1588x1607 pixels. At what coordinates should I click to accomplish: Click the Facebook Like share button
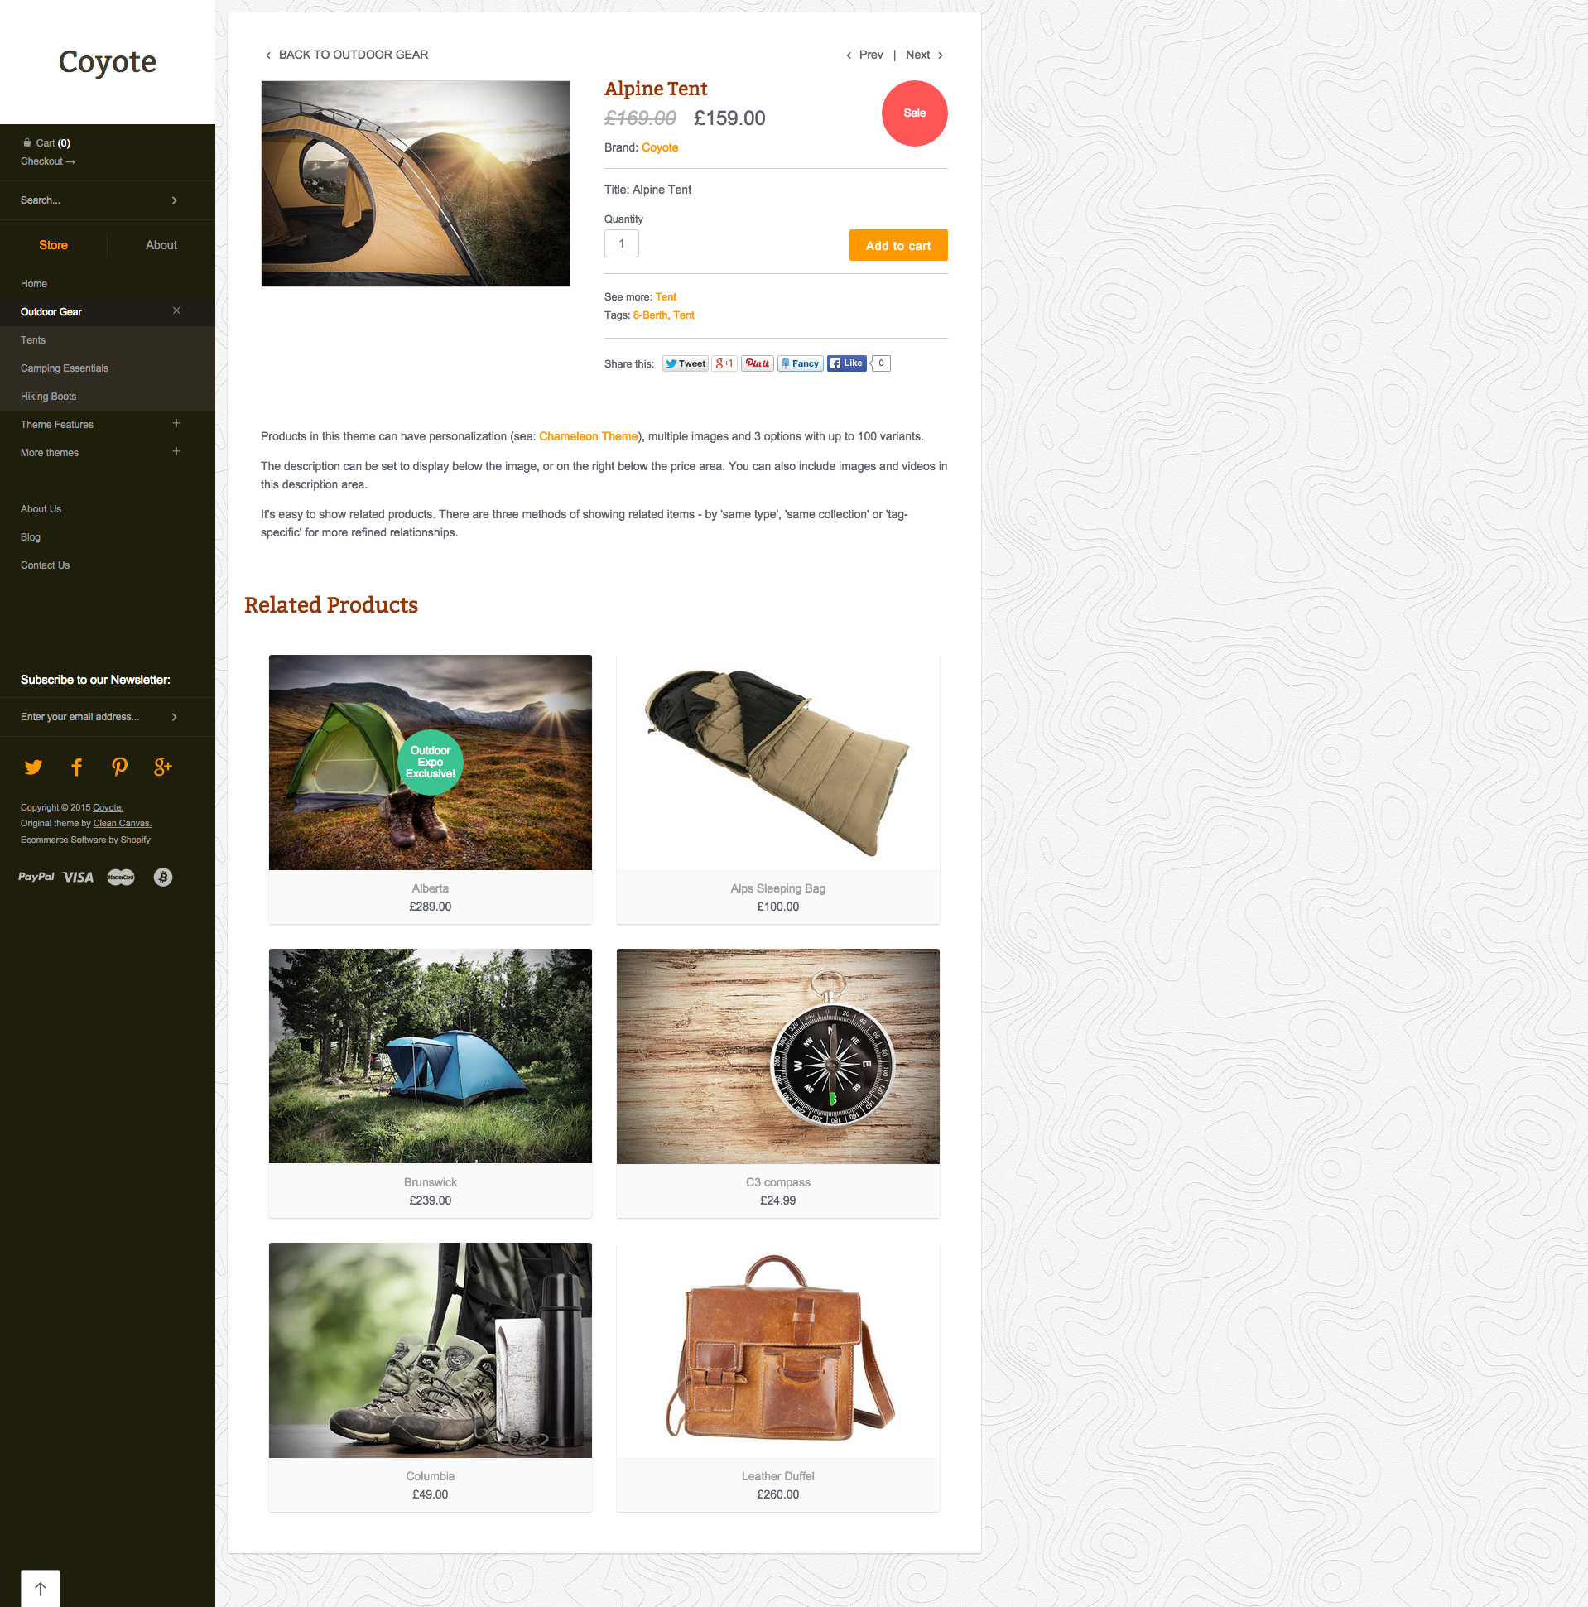[x=847, y=363]
